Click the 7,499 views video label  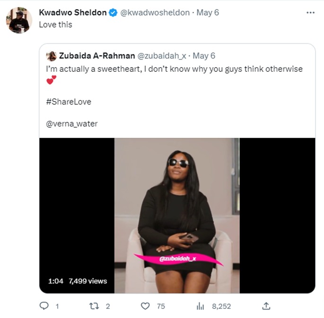coord(88,281)
